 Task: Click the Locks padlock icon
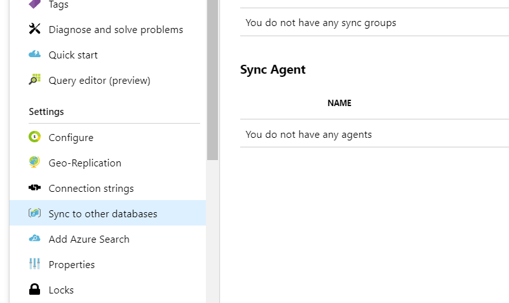[34, 289]
